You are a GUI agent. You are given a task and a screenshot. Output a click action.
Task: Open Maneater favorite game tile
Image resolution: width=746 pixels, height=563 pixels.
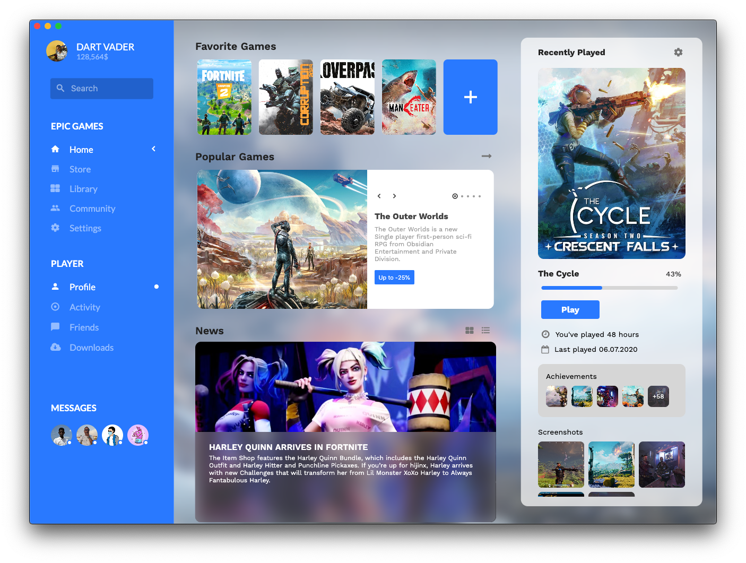[409, 97]
